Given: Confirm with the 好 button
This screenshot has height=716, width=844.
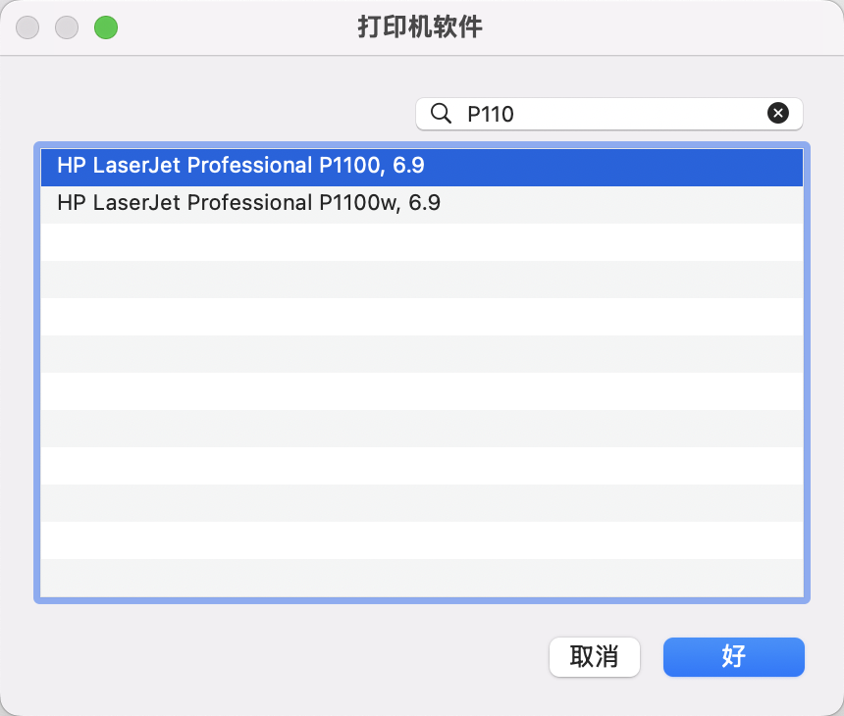Looking at the screenshot, I should [x=734, y=657].
